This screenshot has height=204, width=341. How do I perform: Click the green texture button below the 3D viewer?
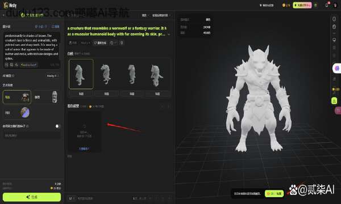[x=275, y=193]
